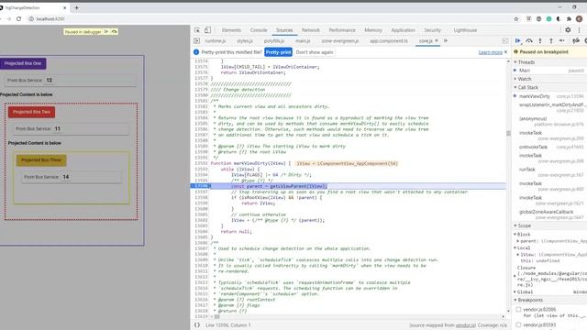
Task: Close the core.js file tab
Action: pyautogui.click(x=437, y=40)
